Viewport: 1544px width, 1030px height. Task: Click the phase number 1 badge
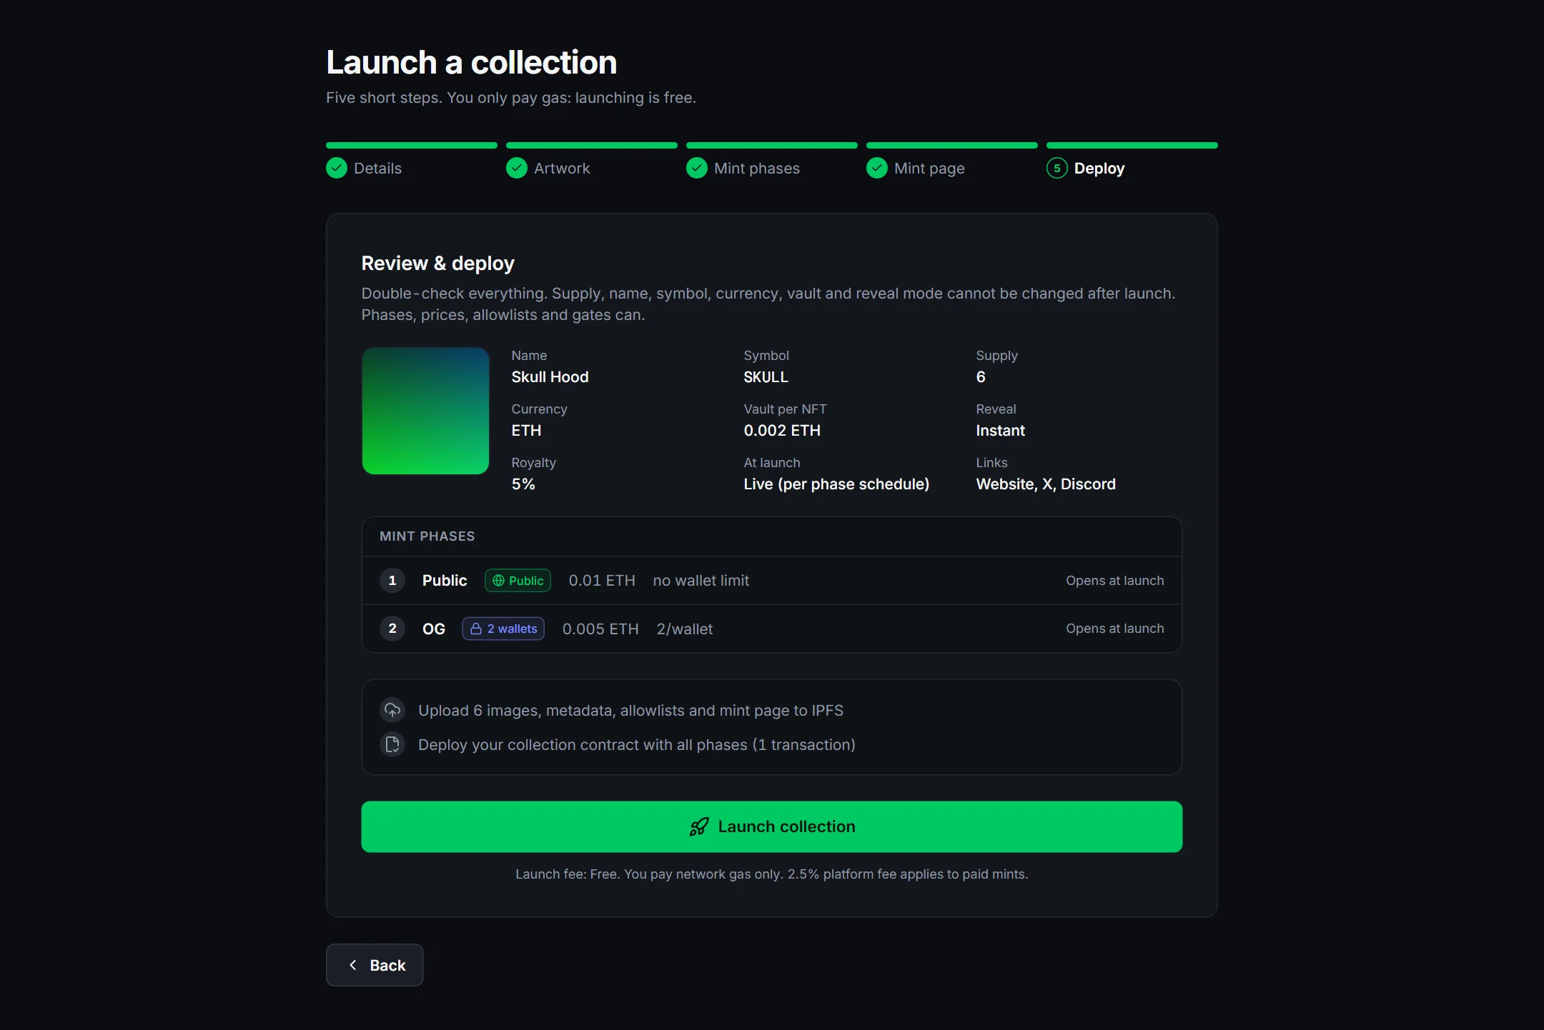click(392, 581)
